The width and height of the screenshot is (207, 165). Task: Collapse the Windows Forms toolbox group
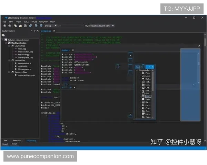click(x=136, y=70)
